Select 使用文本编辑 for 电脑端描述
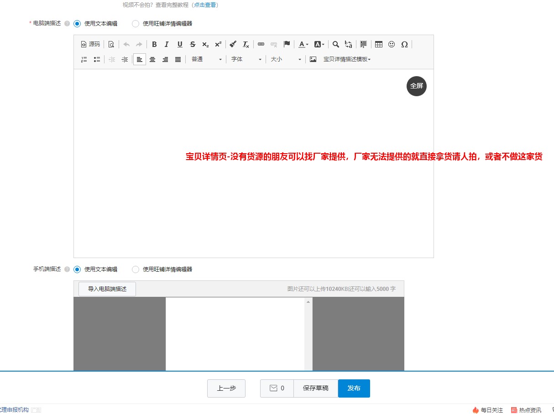 pos(77,23)
